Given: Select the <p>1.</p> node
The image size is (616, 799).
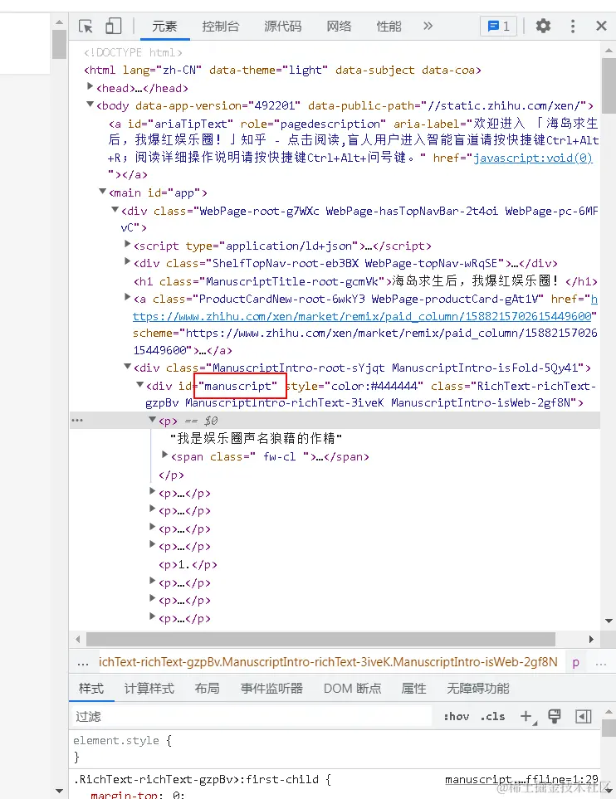Looking at the screenshot, I should (188, 564).
